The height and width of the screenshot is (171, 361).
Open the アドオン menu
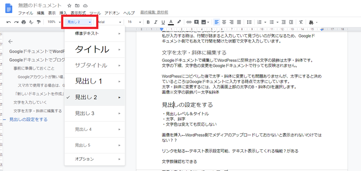112,13
